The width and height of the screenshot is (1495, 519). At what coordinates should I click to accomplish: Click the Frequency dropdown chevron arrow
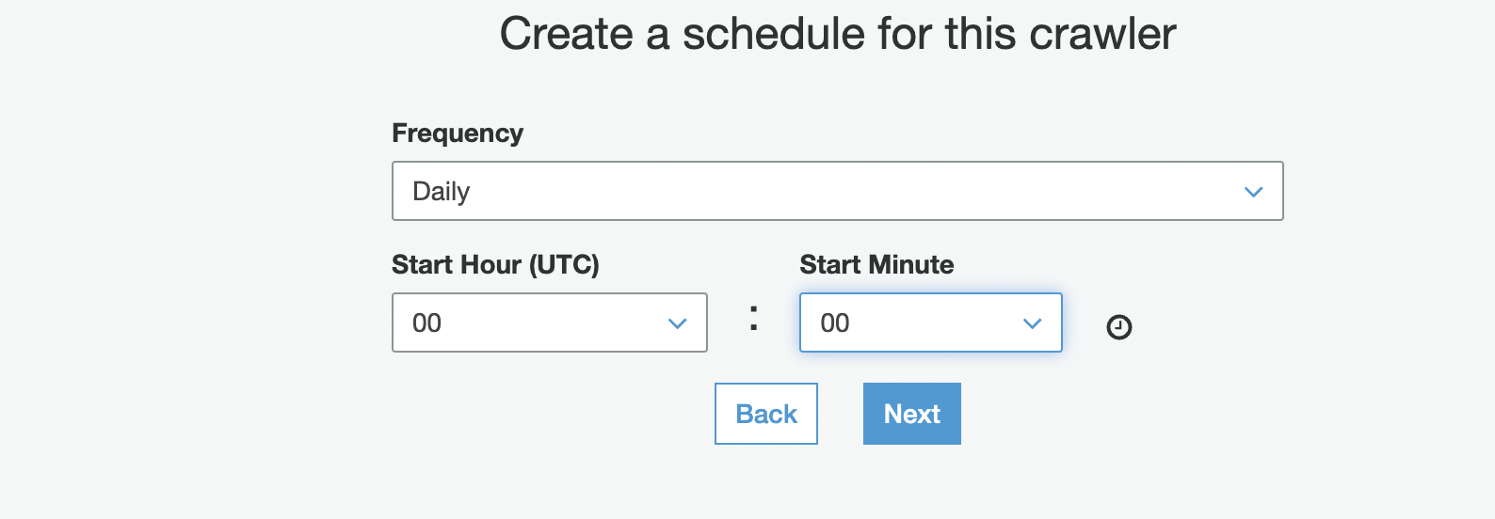[x=1253, y=192]
